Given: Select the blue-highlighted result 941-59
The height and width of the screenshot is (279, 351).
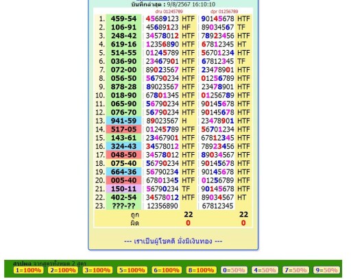Looking at the screenshot, I should pos(123,121).
